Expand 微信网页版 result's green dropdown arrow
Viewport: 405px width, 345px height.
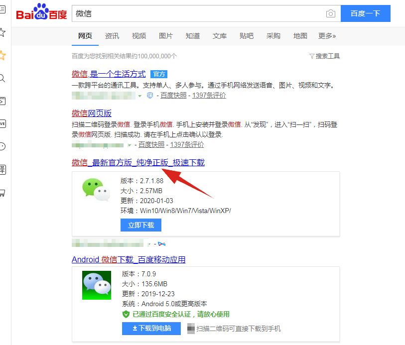tap(130, 145)
